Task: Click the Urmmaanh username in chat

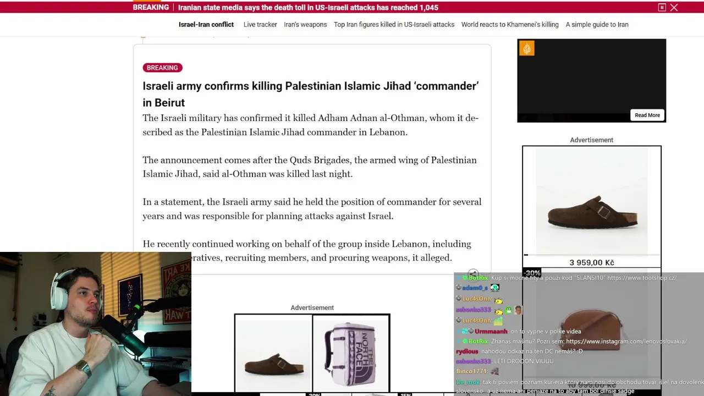Action: [x=491, y=332]
